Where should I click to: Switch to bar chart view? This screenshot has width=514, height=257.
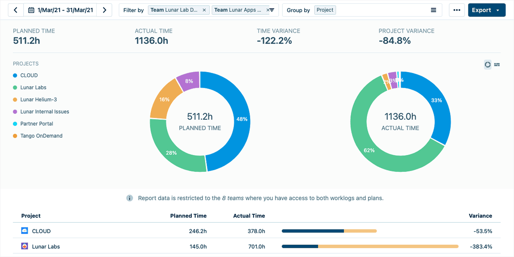(x=497, y=65)
